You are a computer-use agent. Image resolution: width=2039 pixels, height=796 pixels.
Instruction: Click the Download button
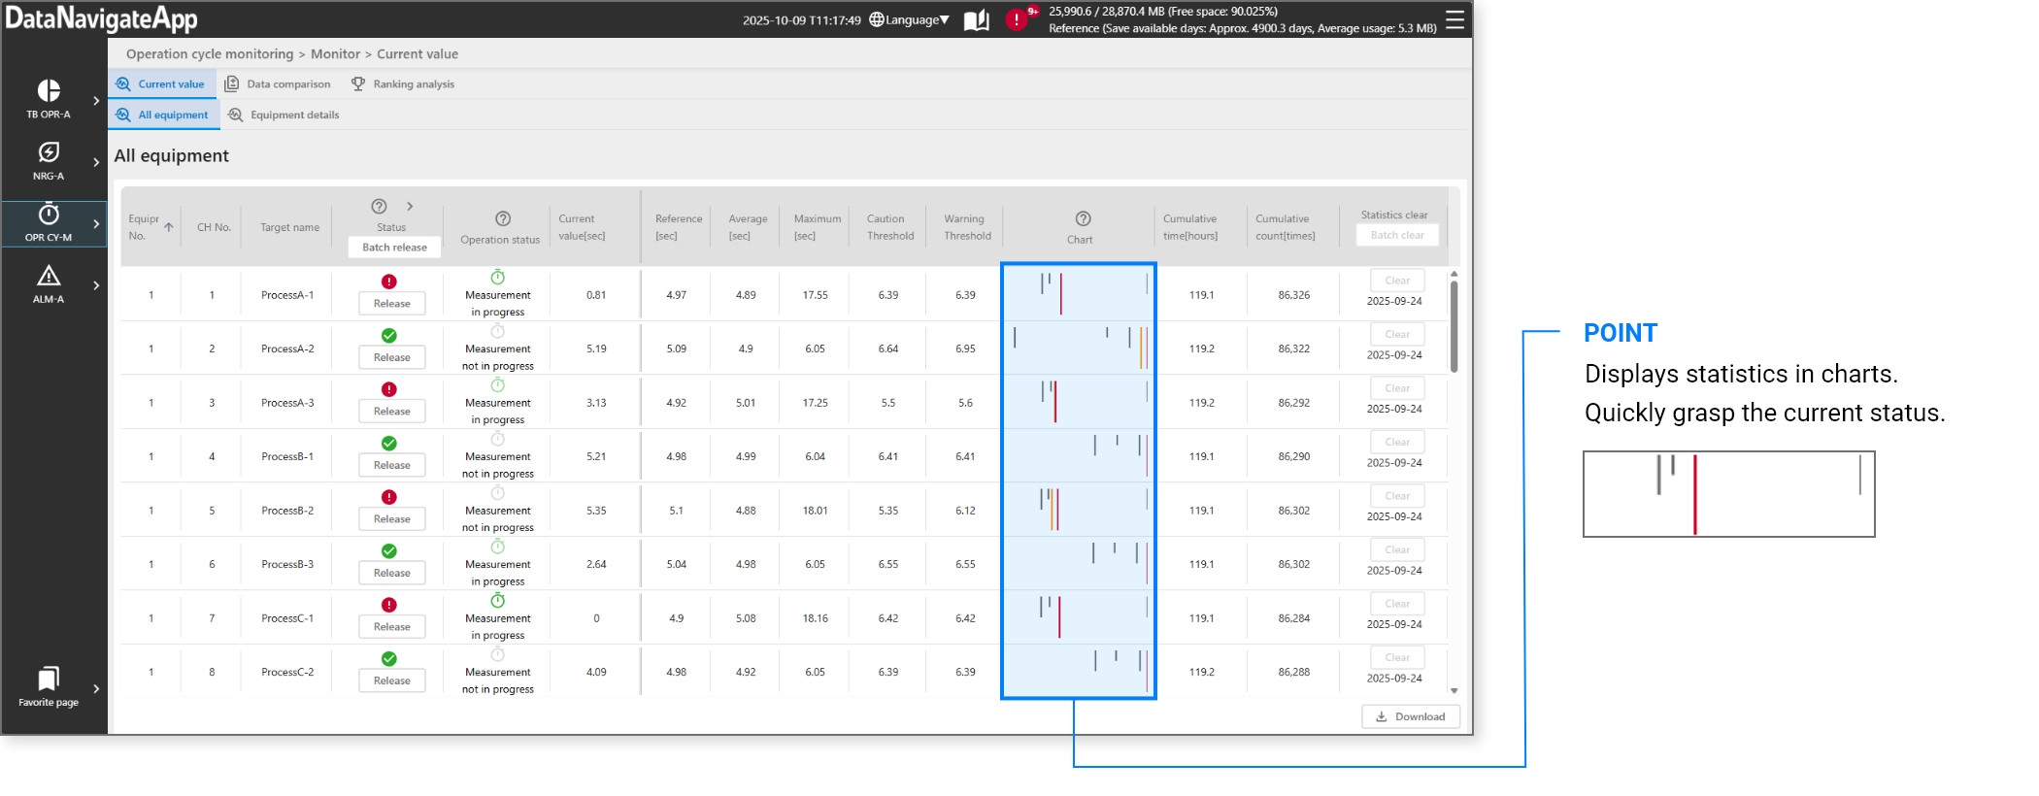(x=1410, y=717)
